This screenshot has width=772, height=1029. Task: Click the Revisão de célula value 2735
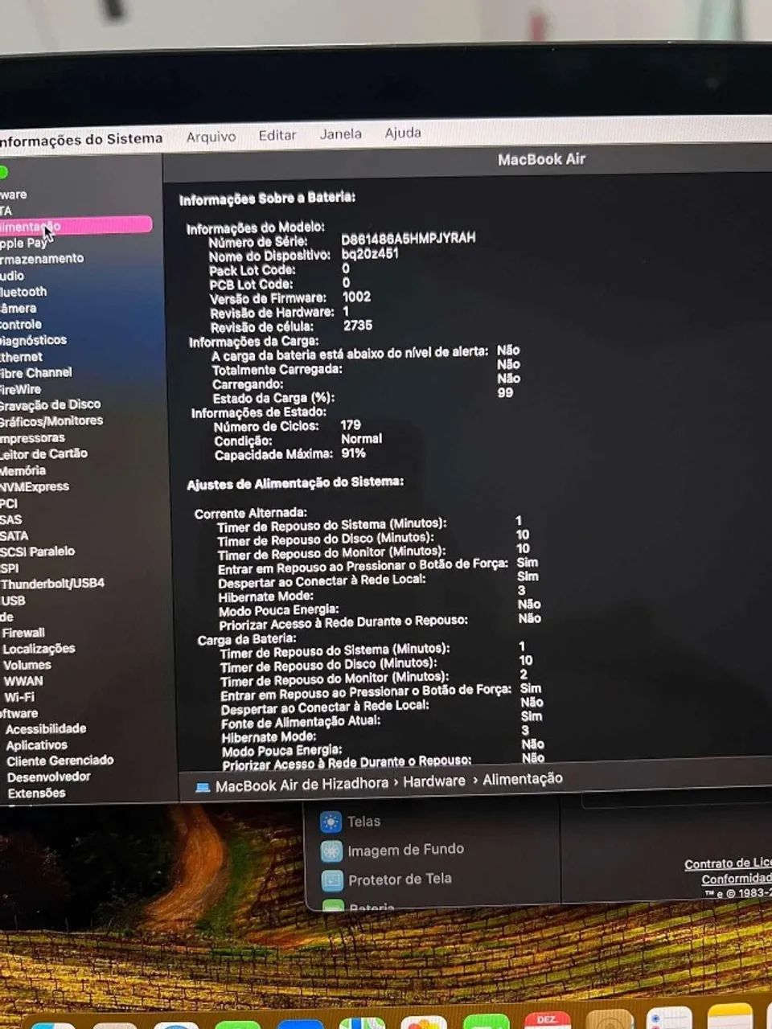(358, 326)
